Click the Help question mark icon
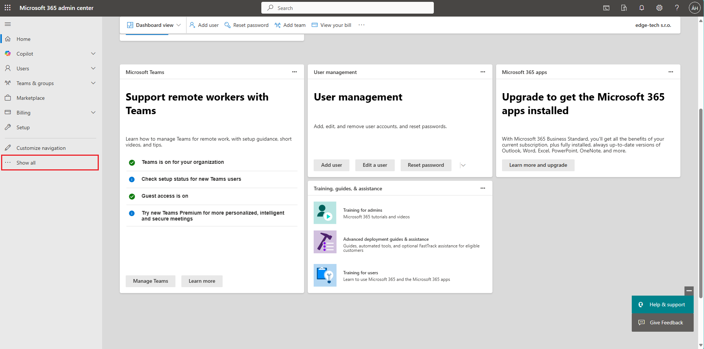704x349 pixels. click(x=677, y=7)
